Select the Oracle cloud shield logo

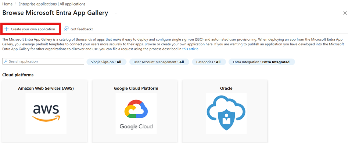[226, 113]
